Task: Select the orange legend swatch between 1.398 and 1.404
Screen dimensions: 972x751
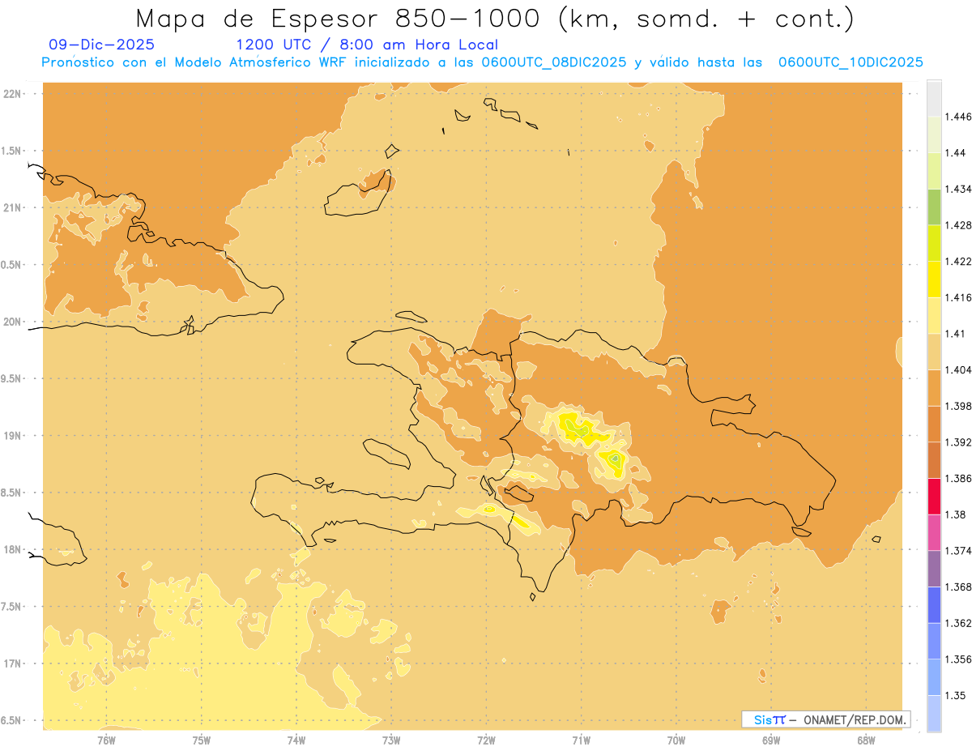Action: coord(934,387)
